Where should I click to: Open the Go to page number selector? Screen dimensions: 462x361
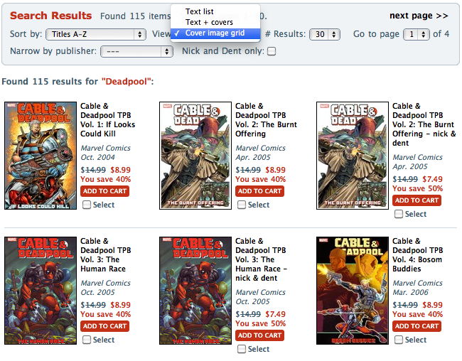[x=416, y=35]
